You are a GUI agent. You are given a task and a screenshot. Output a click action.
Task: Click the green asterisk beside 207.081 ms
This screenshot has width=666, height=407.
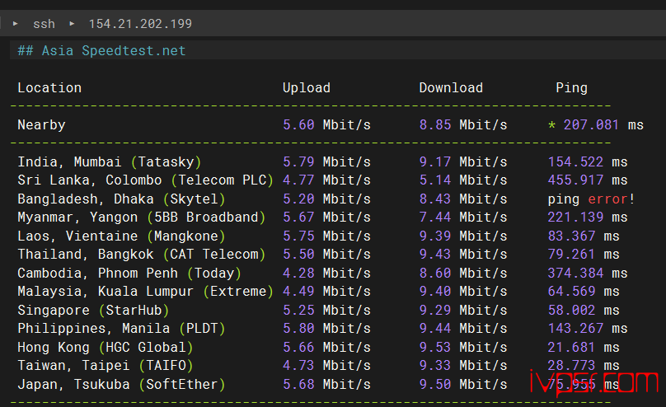551,125
